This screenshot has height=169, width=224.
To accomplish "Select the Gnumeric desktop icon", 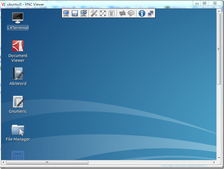I will coord(18,102).
